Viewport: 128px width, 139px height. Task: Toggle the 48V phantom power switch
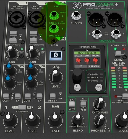click(x=118, y=54)
